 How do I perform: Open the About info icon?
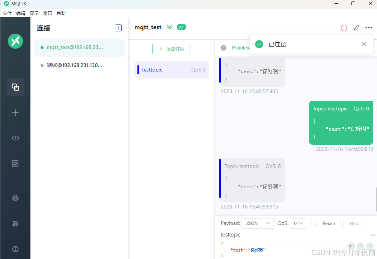pos(15,249)
